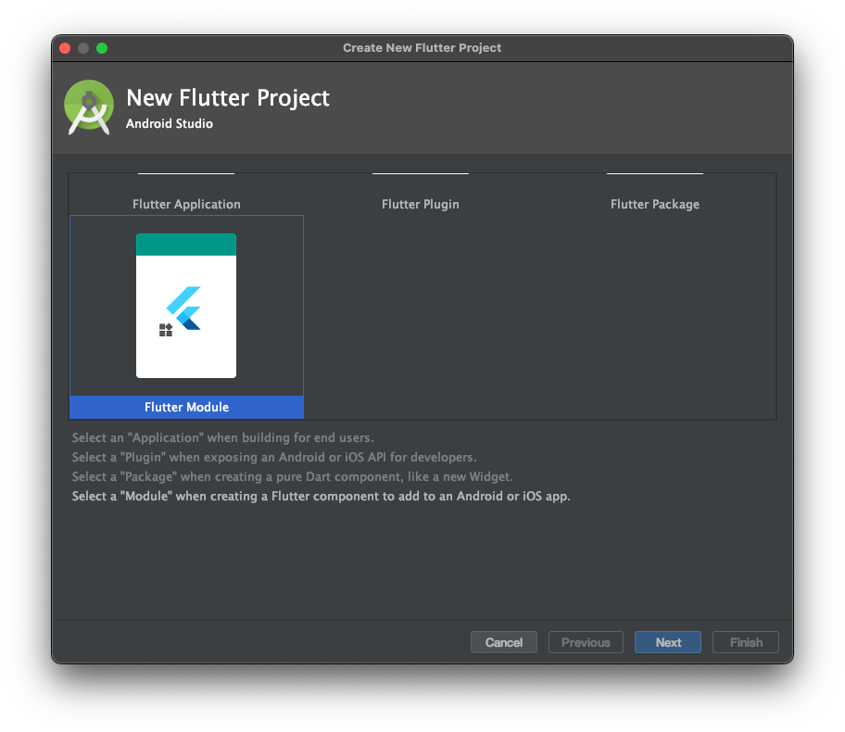Image resolution: width=845 pixels, height=732 pixels.
Task: Click the 'Select a "Package"' hint text
Action: [293, 476]
